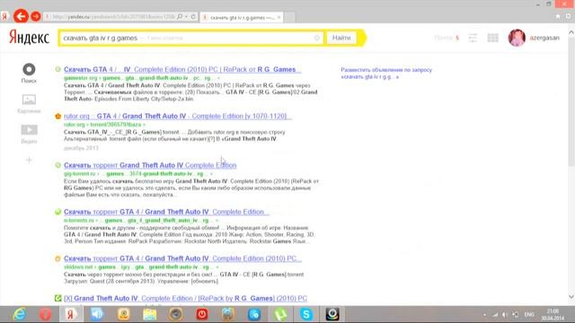Viewport: 575px width, 323px height.
Task: Open the Yandex services grid icon
Action: pyautogui.click(x=492, y=38)
